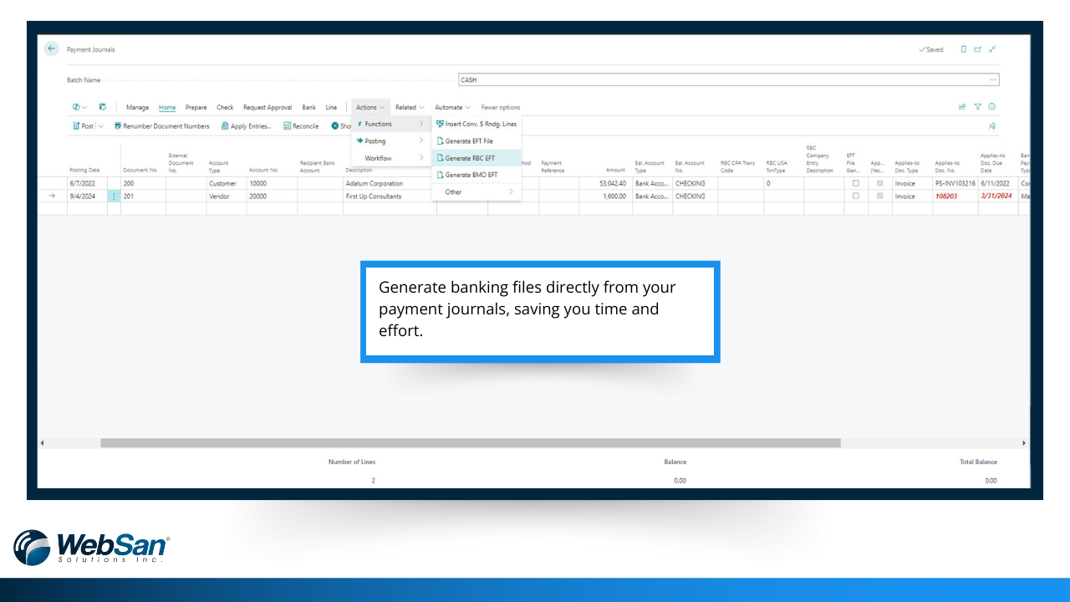
Task: Expand the Automate dropdown menu
Action: point(452,107)
